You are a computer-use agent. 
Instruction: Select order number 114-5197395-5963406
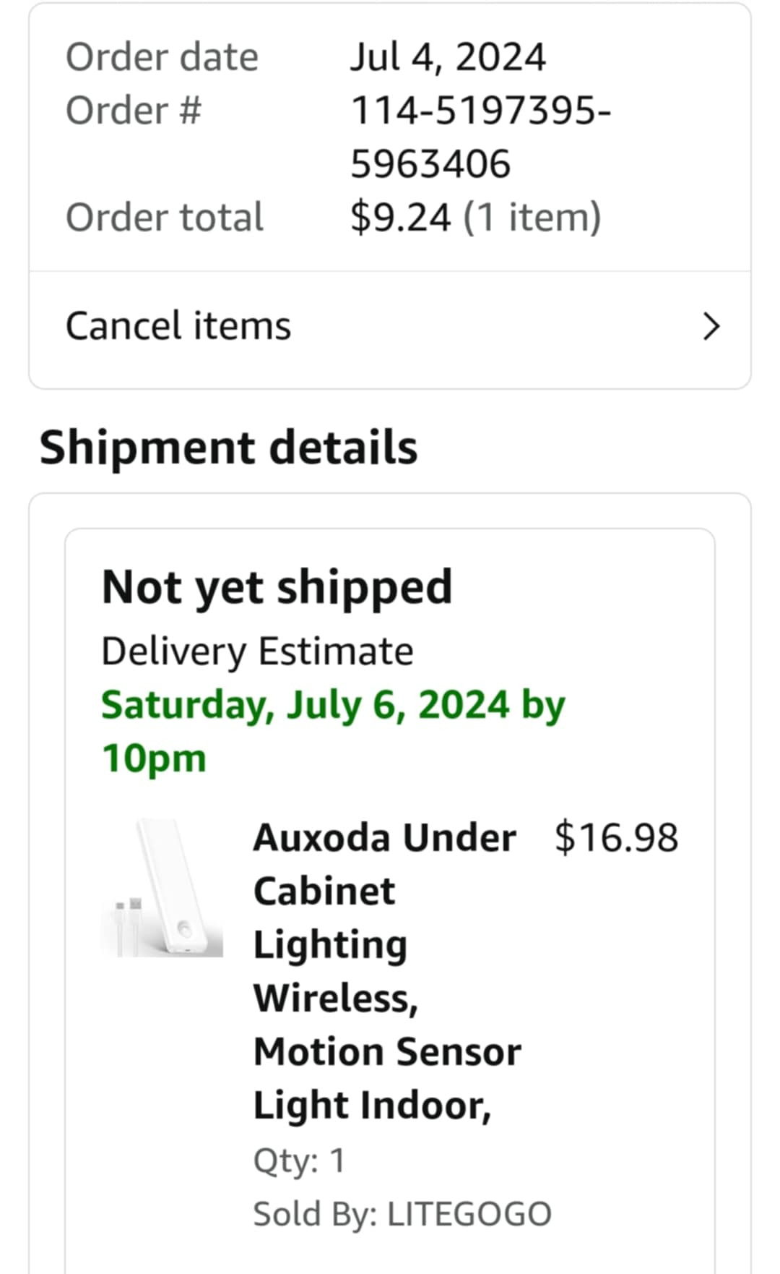481,137
